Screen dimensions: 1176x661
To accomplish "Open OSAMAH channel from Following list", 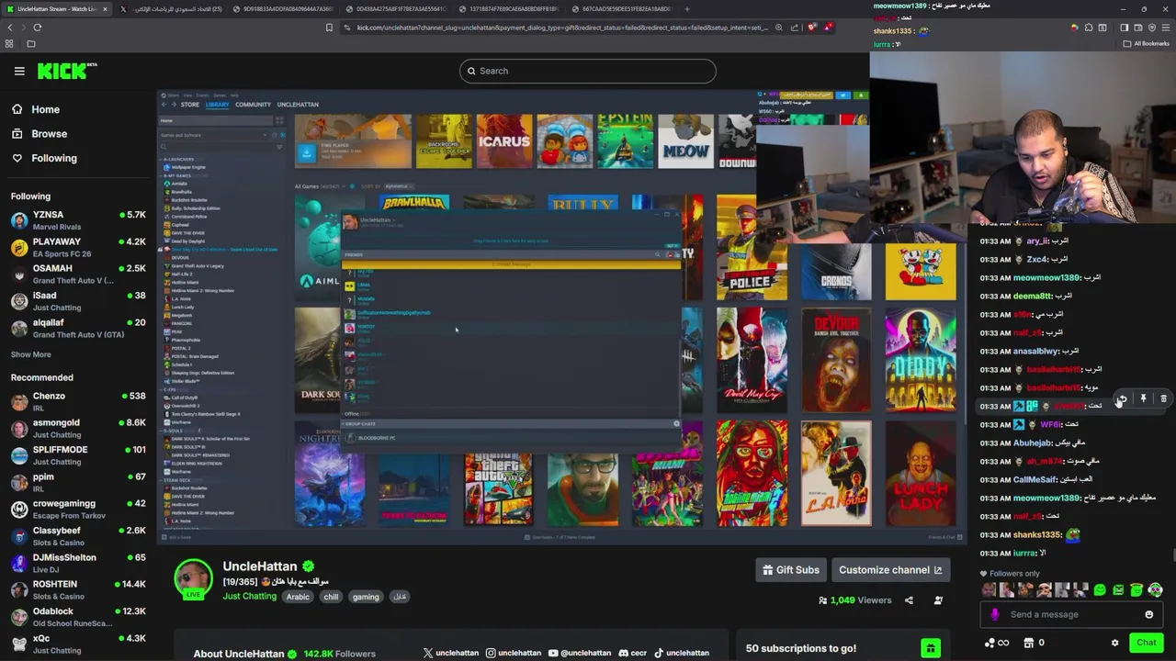I will point(78,274).
